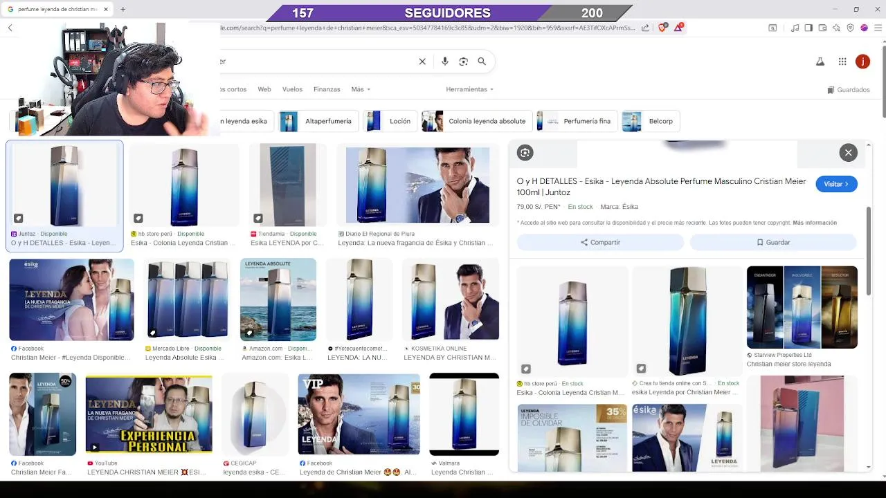This screenshot has height=498, width=886.
Task: Open the Tiendamia Esika LEYENDA thumbnail
Action: tap(287, 185)
